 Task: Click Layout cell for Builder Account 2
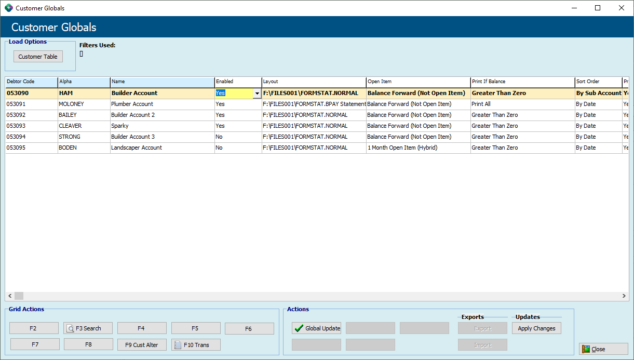coord(314,115)
